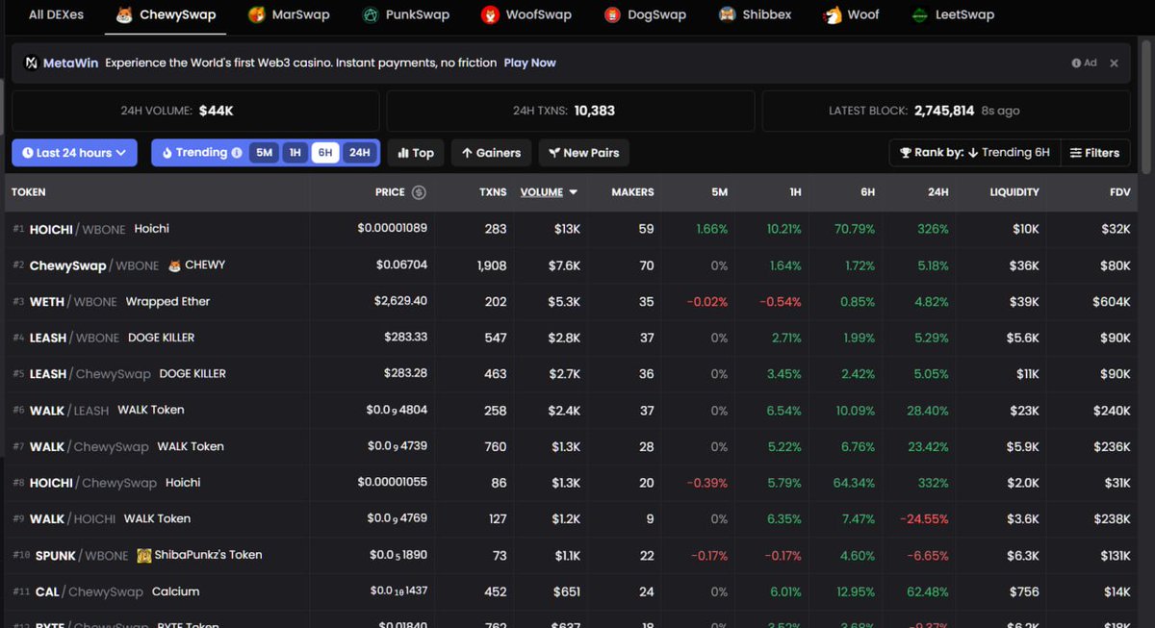Screen dimensions: 1155x628
Task: Go to the WoofSwap tab
Action: click(527, 15)
